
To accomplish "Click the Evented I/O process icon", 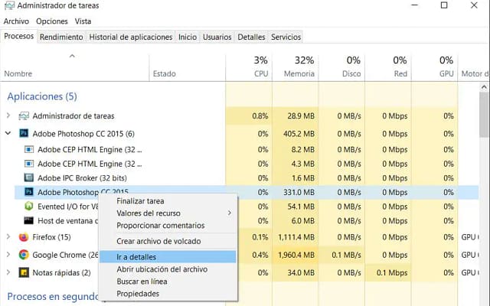I will coord(29,207).
